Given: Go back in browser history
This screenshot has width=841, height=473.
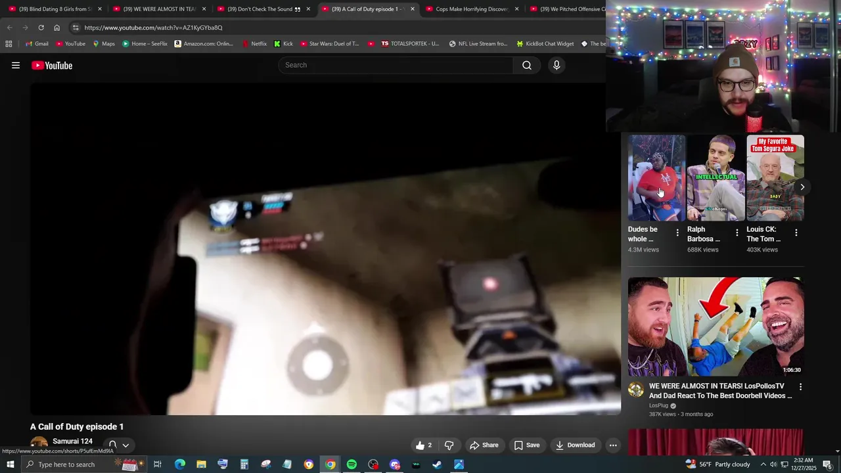Looking at the screenshot, I should point(9,28).
